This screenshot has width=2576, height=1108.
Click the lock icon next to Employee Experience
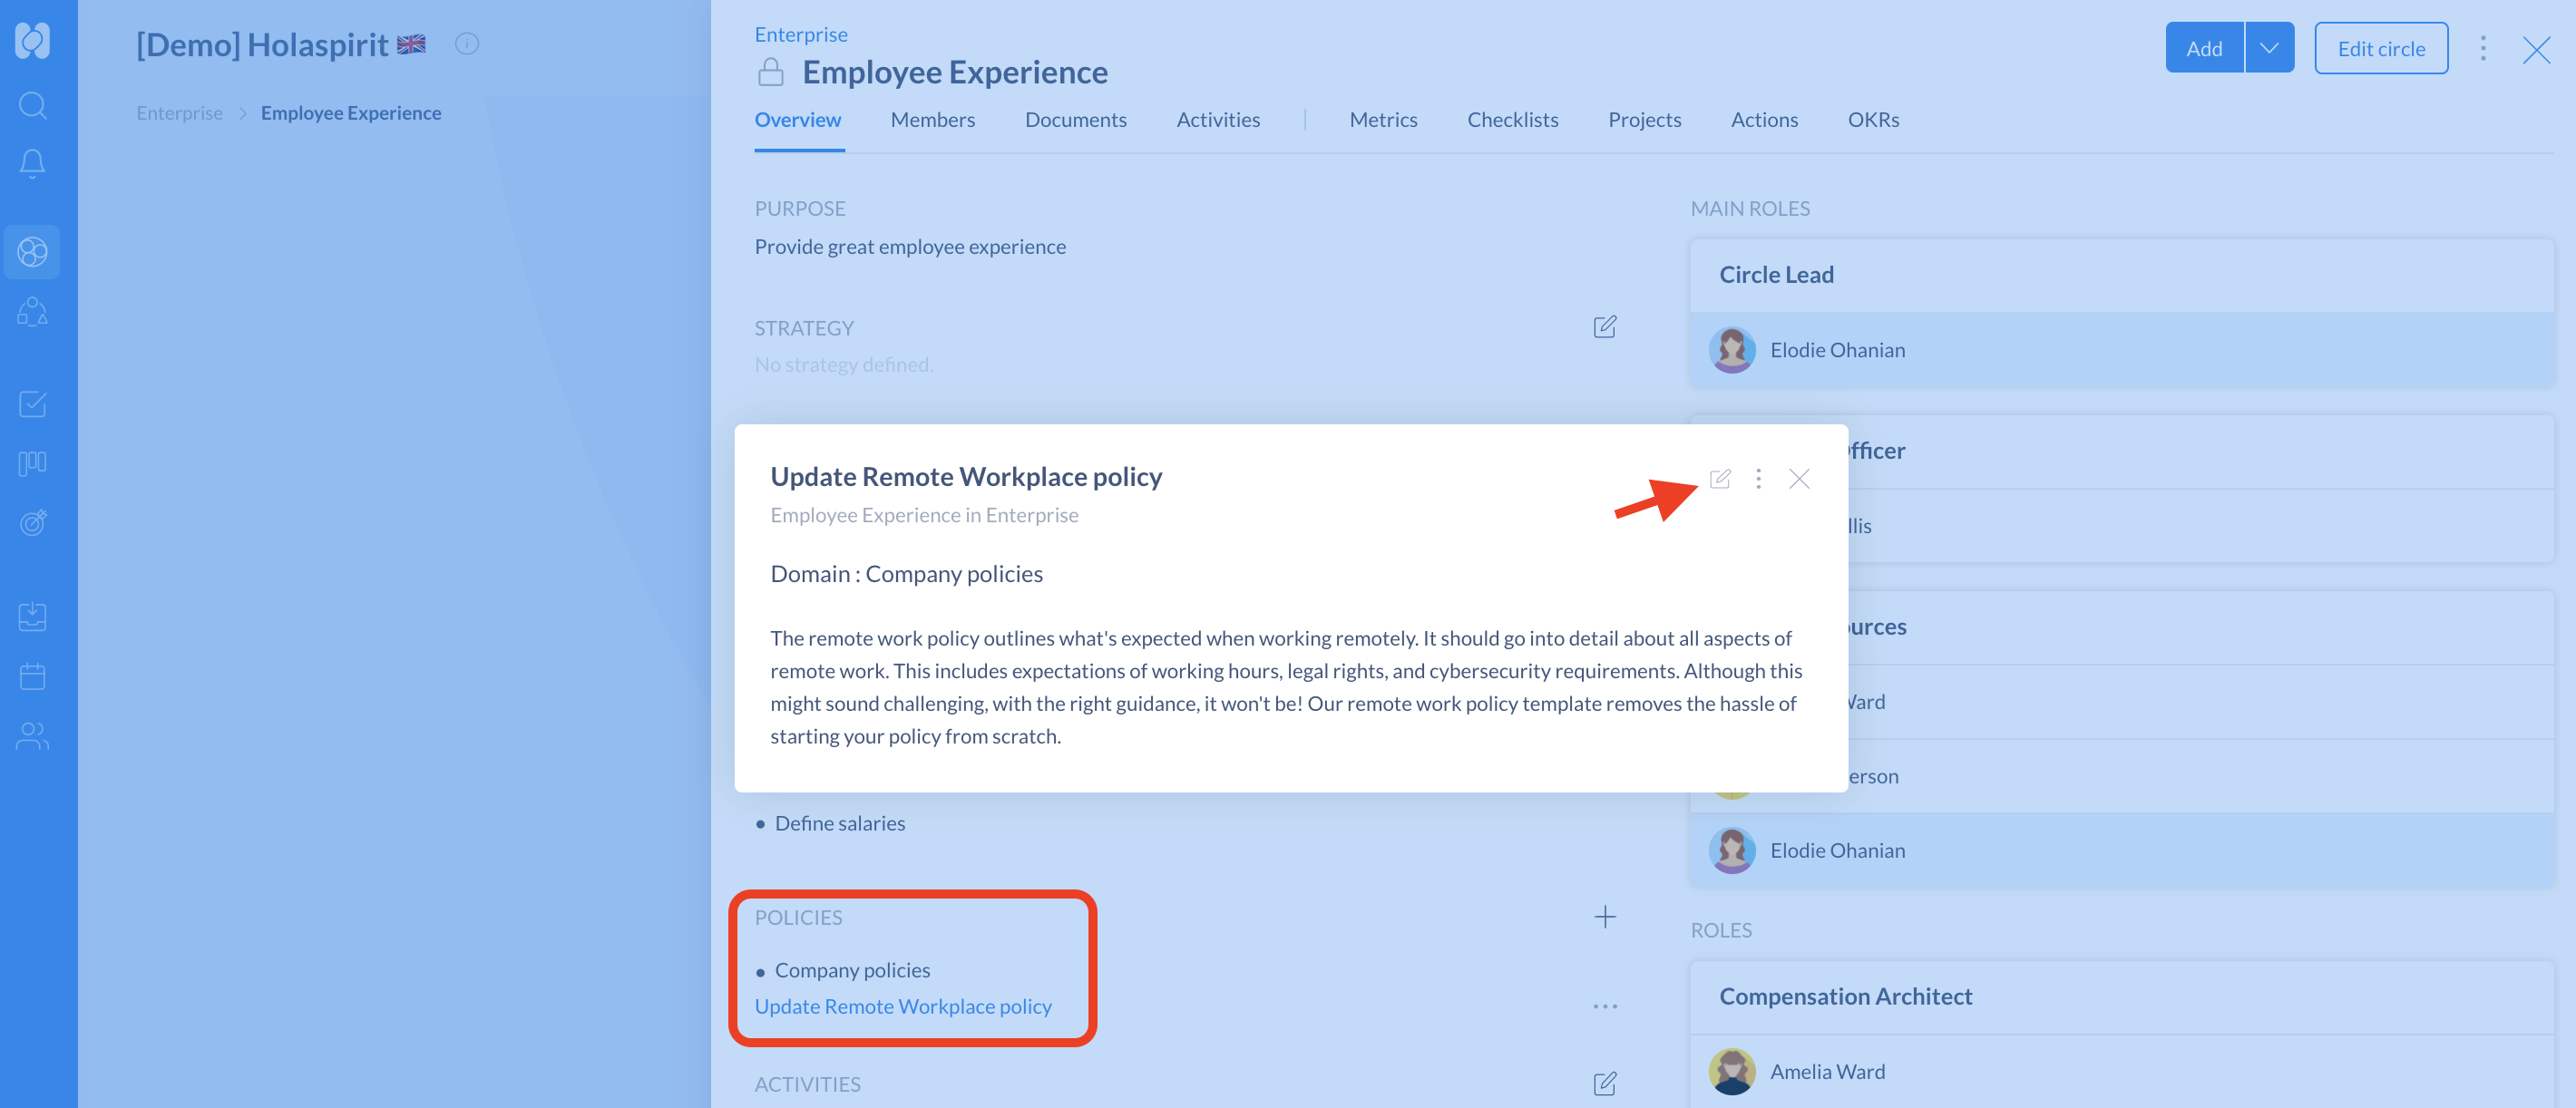pos(770,72)
